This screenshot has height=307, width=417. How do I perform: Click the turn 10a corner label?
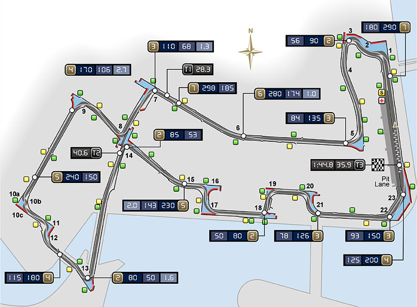[15, 194]
